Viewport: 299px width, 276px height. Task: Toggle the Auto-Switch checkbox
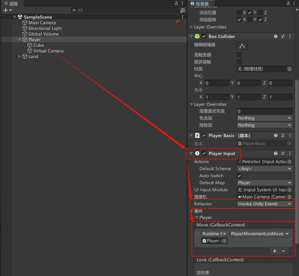[239, 176]
